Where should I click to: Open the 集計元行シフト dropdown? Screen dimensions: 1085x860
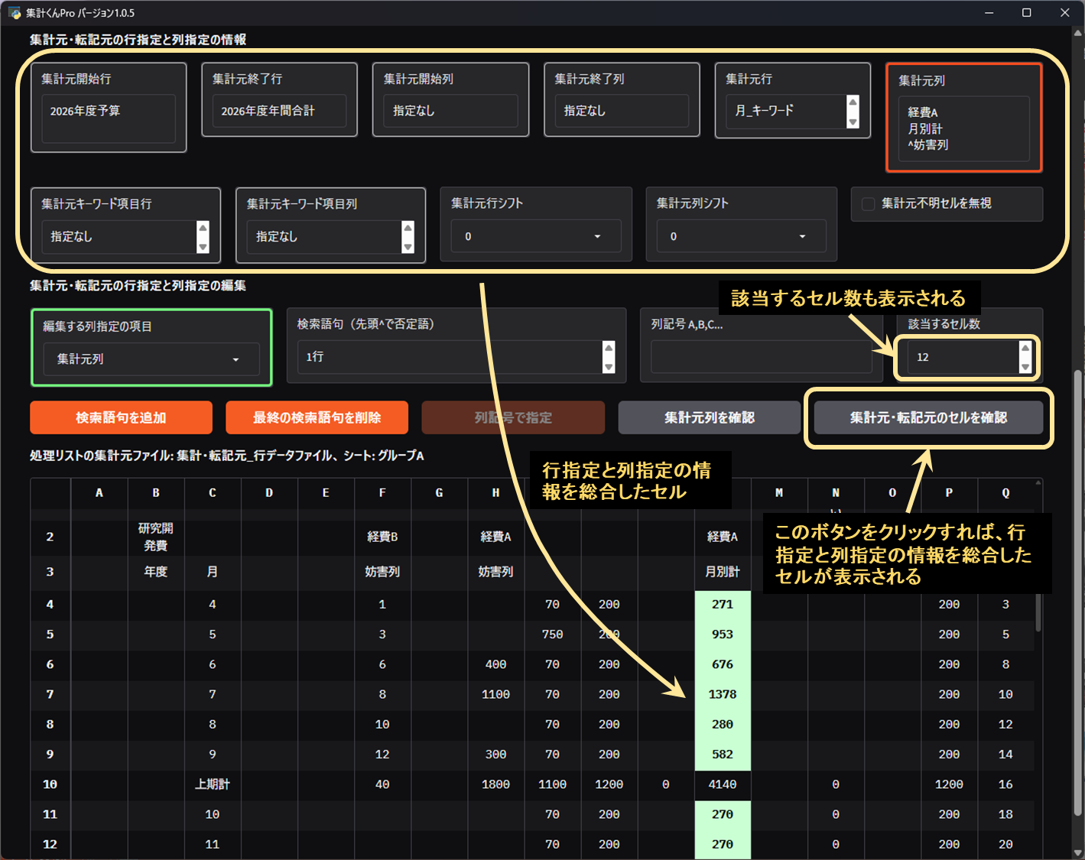tap(536, 236)
